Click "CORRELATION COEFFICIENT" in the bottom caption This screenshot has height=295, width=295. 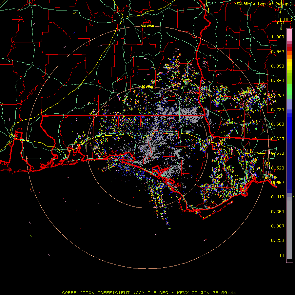(x=96, y=293)
